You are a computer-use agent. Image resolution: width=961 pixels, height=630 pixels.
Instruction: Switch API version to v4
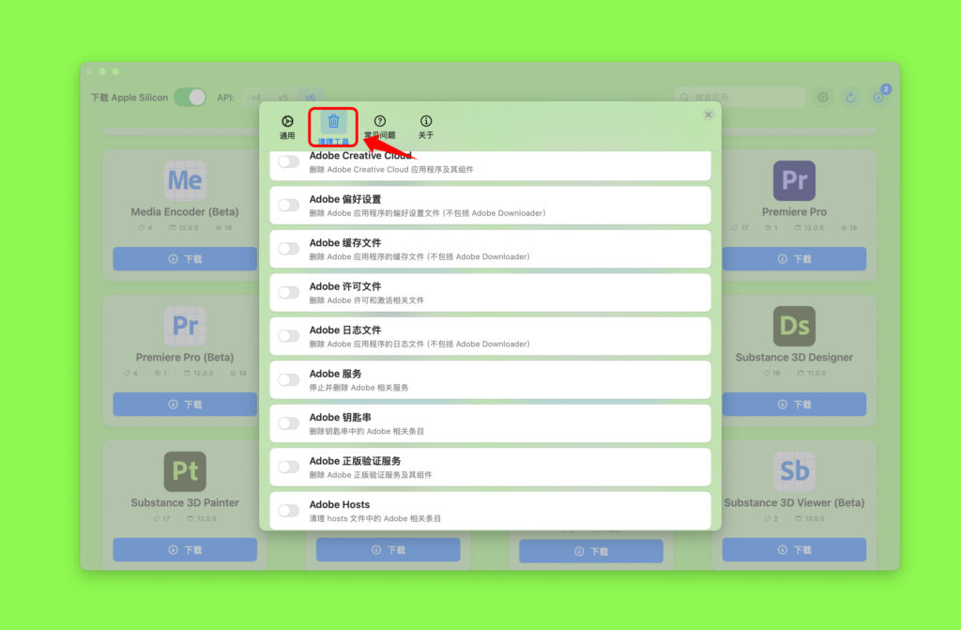tap(258, 97)
